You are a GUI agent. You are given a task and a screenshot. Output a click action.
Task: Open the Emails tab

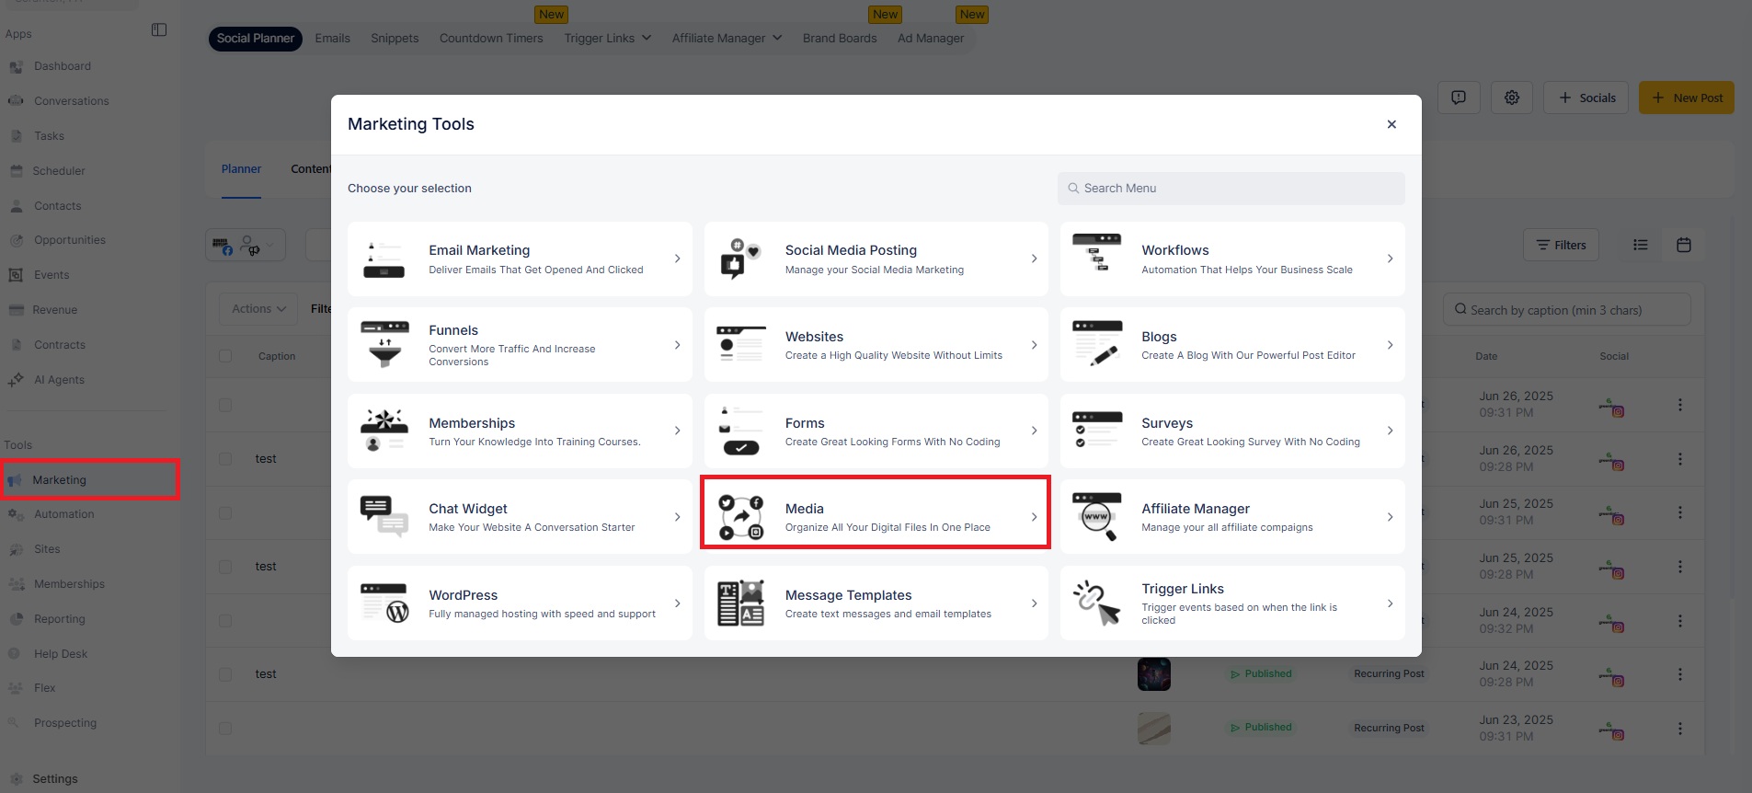point(332,38)
